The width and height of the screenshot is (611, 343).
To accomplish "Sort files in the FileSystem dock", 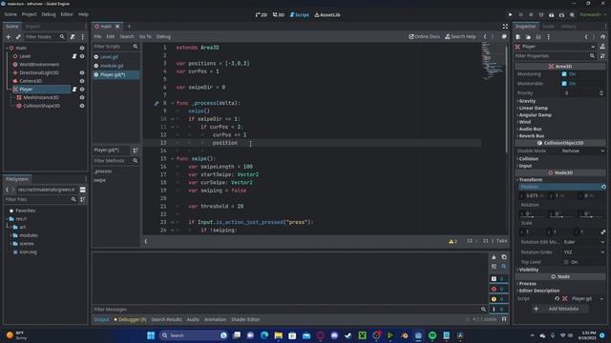I will click(x=83, y=199).
